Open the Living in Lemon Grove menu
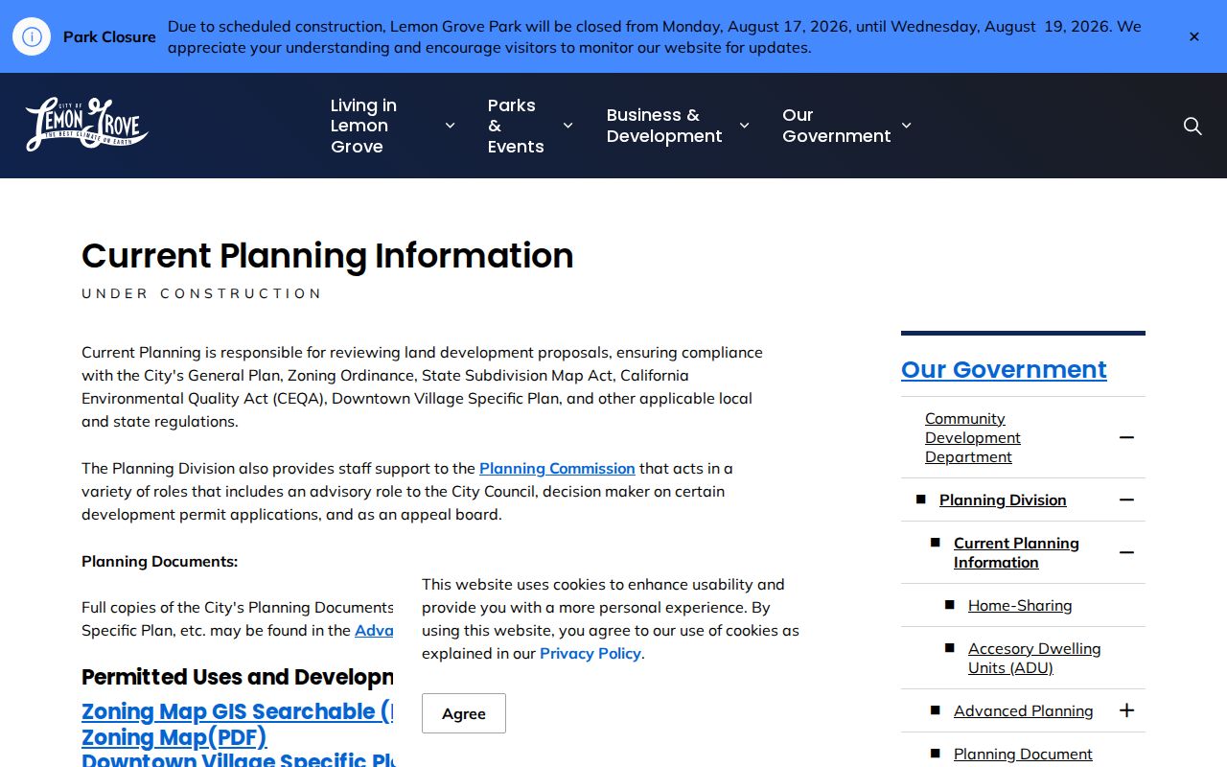The height and width of the screenshot is (767, 1227). click(x=363, y=126)
